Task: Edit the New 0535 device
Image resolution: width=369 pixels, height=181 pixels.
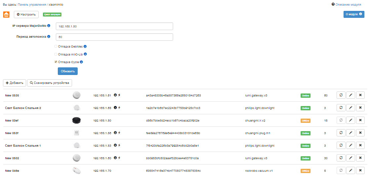Action: pyautogui.click(x=351, y=95)
